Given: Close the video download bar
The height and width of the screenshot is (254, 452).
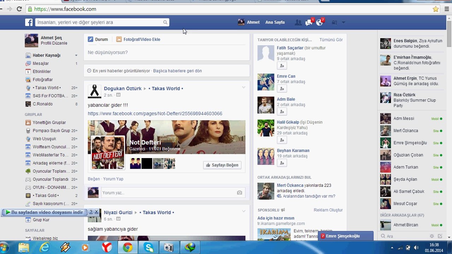Looking at the screenshot, I should [x=96, y=212].
